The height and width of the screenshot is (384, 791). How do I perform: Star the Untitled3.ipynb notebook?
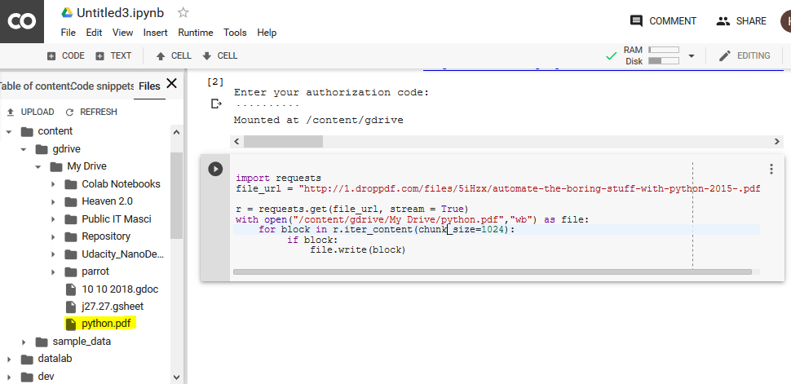pos(183,13)
